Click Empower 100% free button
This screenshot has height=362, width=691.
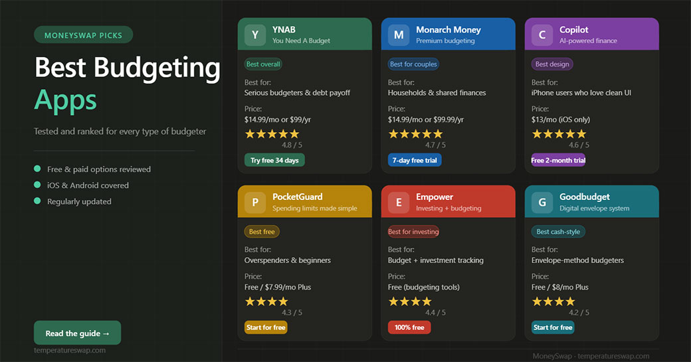409,327
